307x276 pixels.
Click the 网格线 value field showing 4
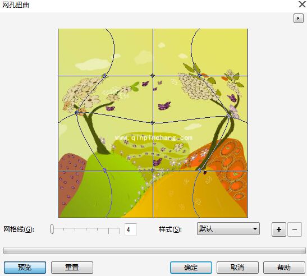point(131,229)
